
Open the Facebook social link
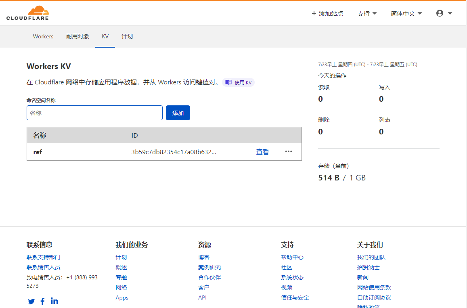pyautogui.click(x=43, y=301)
